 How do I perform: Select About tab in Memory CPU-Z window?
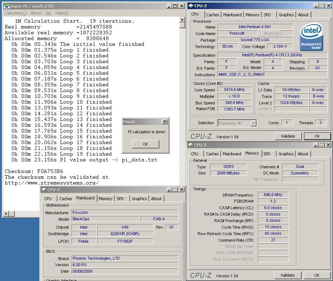click(303, 154)
